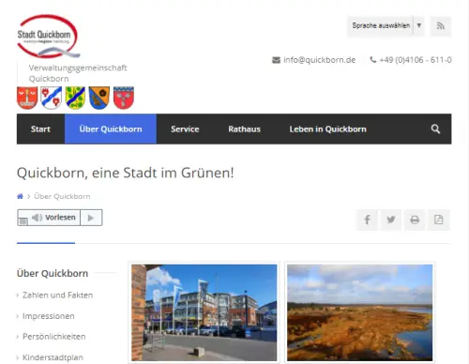Export page as PDF icon
Viewport: 469px width, 364px height.
(x=438, y=220)
